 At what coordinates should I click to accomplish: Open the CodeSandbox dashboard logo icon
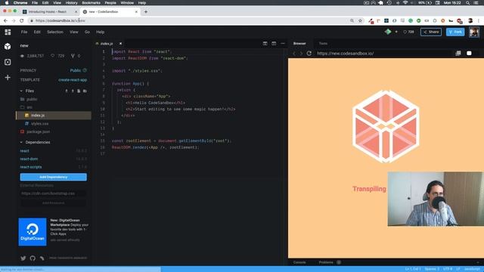click(x=8, y=32)
